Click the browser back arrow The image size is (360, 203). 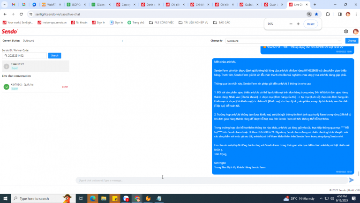pos(5,14)
